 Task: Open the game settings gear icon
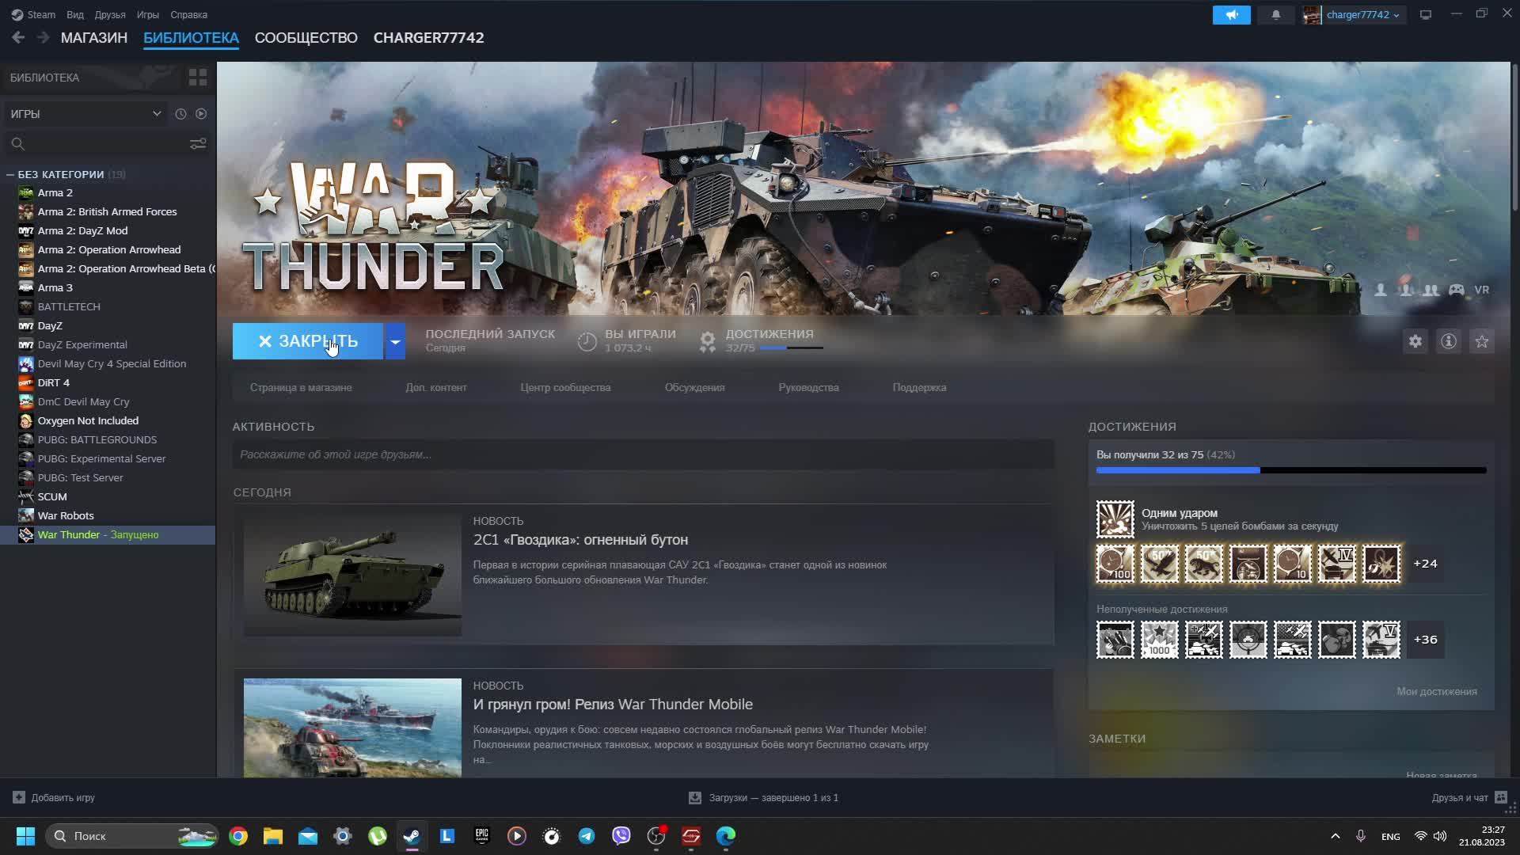pos(1415,341)
